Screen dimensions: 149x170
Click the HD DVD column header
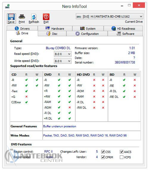83,75
